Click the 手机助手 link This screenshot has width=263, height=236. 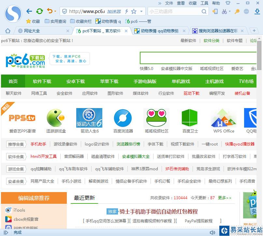pos(38,144)
